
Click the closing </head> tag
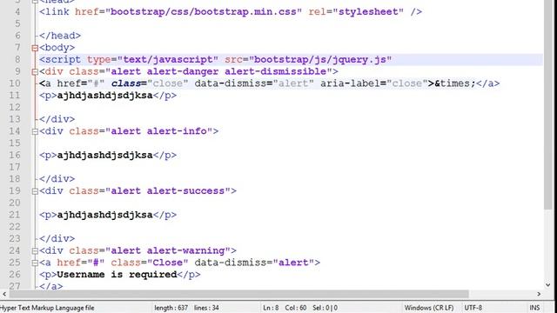click(60, 36)
